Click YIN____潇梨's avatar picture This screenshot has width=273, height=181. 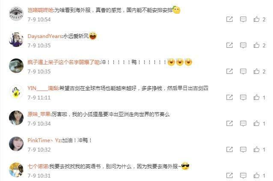click(16, 92)
